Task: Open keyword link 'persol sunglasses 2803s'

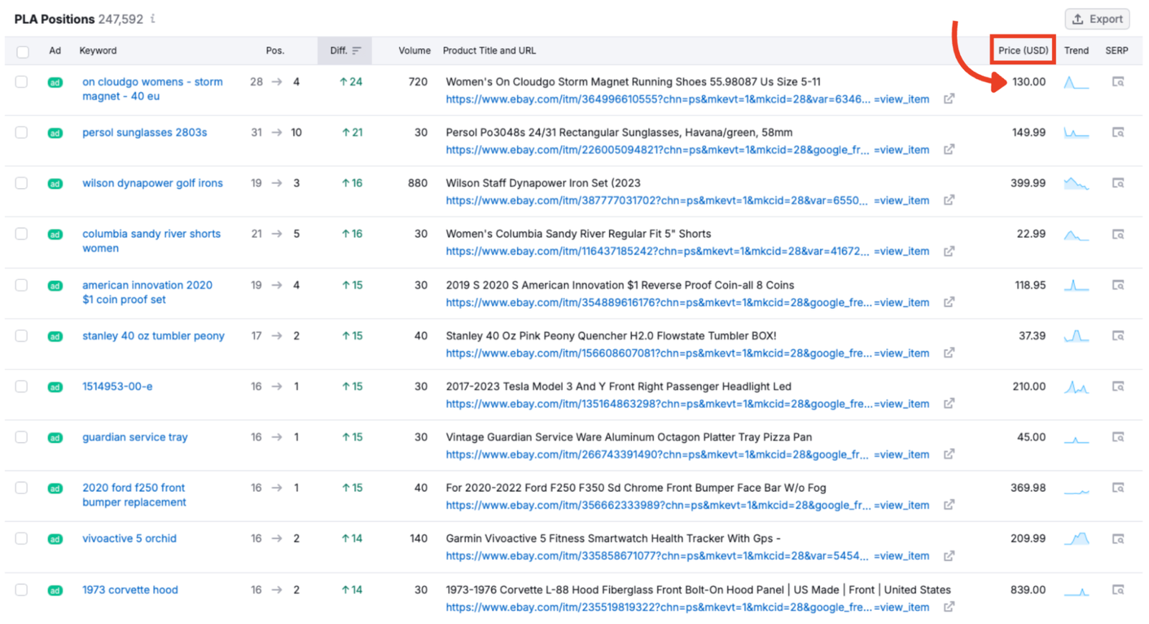Action: click(x=144, y=132)
